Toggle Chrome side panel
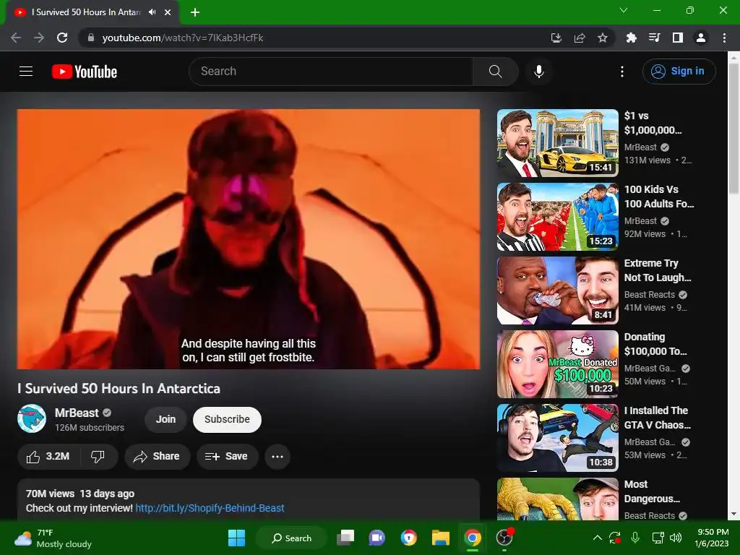Image resolution: width=740 pixels, height=555 pixels. click(677, 38)
